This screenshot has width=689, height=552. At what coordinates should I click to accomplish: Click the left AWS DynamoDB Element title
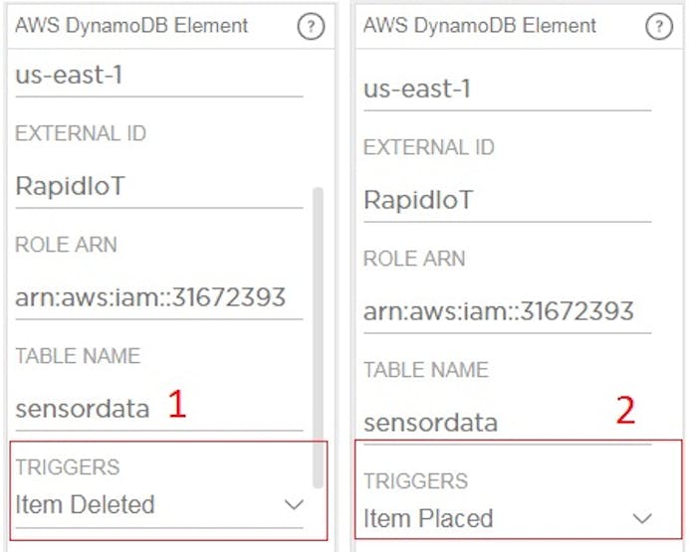[131, 26]
